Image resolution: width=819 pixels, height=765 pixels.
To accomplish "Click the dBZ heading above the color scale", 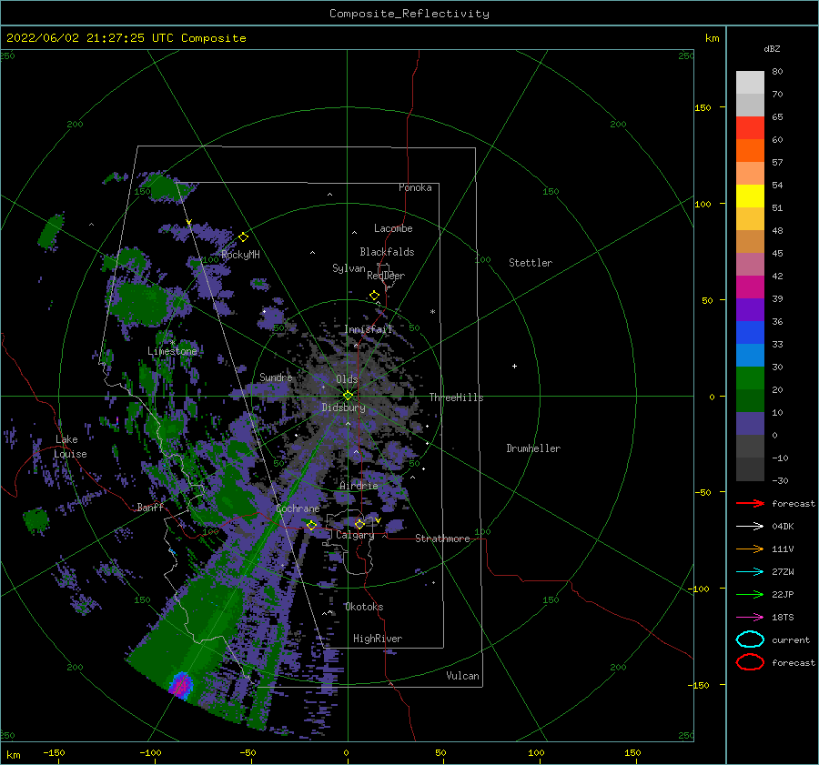I will click(x=772, y=48).
